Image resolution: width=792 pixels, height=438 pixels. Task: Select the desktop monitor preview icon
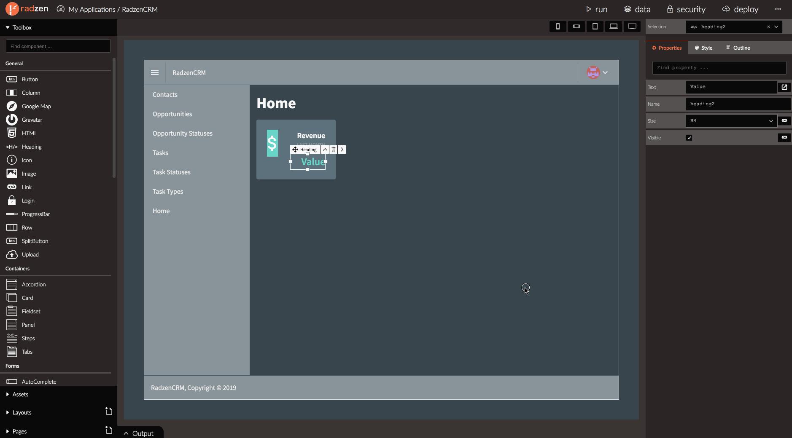tap(632, 27)
